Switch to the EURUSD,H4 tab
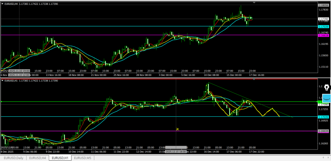Screen dimensions: 331x161 click(x=37, y=158)
